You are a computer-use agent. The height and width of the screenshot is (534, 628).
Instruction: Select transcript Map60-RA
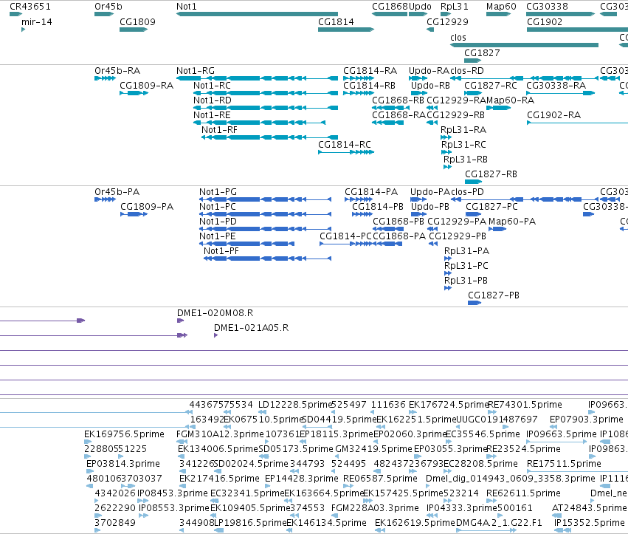point(498,108)
